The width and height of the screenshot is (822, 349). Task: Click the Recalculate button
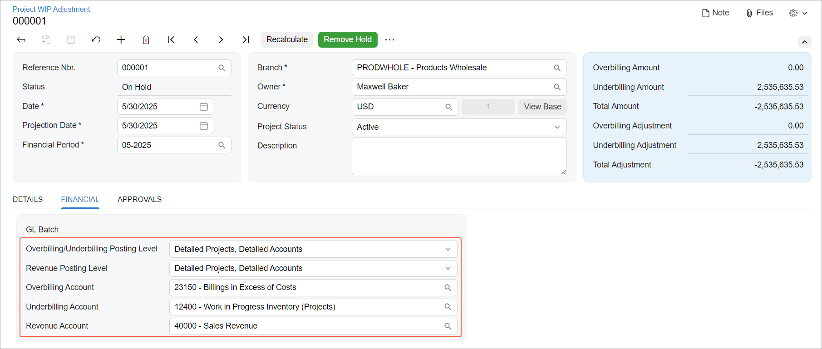tap(287, 39)
